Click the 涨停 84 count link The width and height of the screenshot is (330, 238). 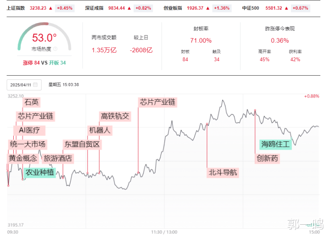tap(31, 63)
